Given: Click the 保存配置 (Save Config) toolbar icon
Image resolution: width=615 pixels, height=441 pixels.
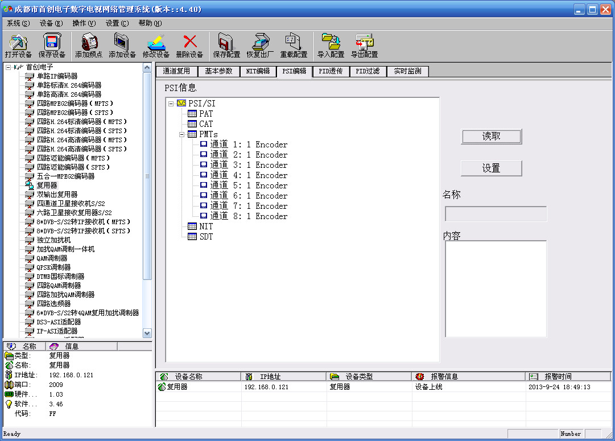Looking at the screenshot, I should pyautogui.click(x=226, y=42).
